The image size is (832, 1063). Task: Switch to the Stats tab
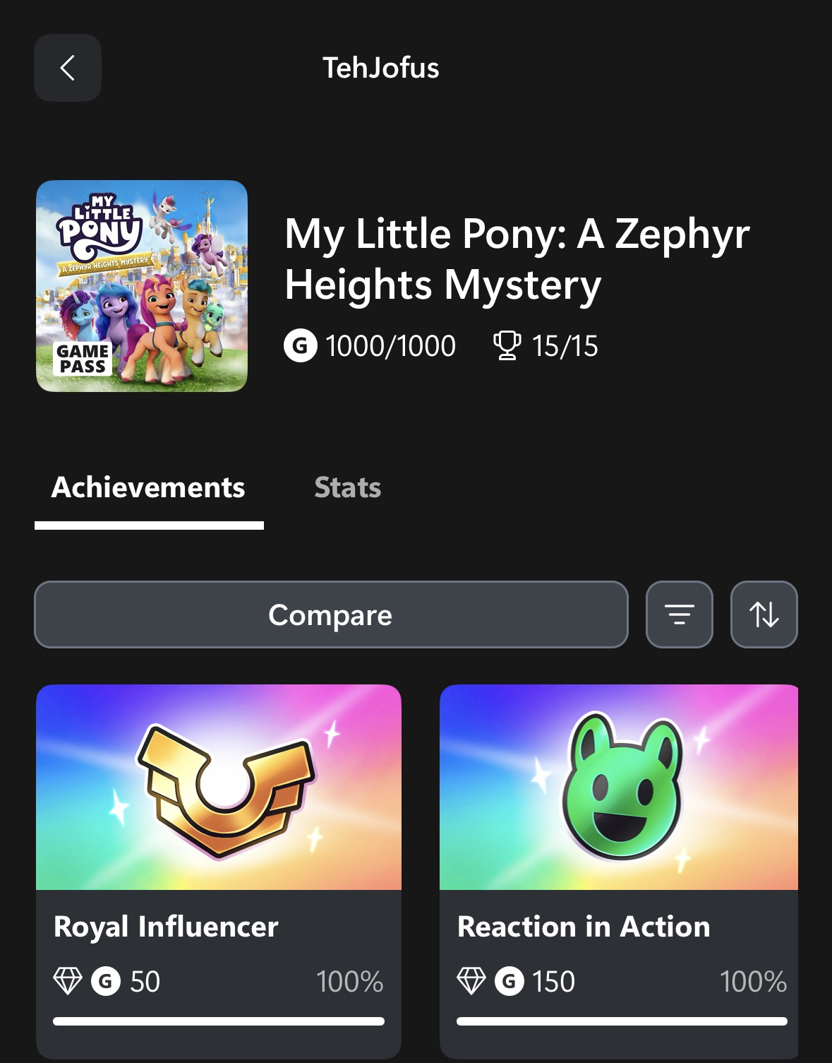point(347,487)
